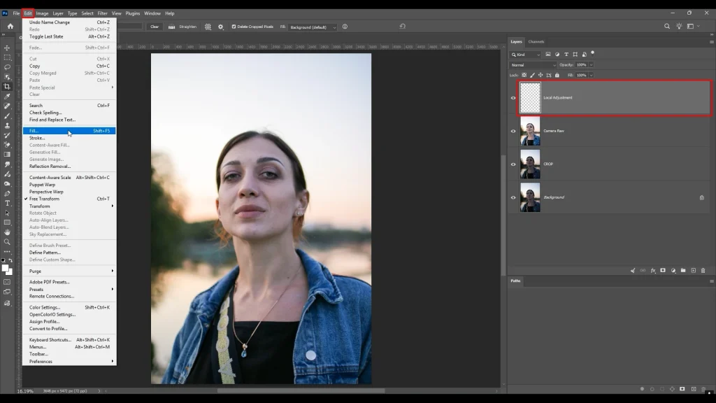Open crop overlay grid options
Screen dimensions: 716x403
(x=208, y=27)
